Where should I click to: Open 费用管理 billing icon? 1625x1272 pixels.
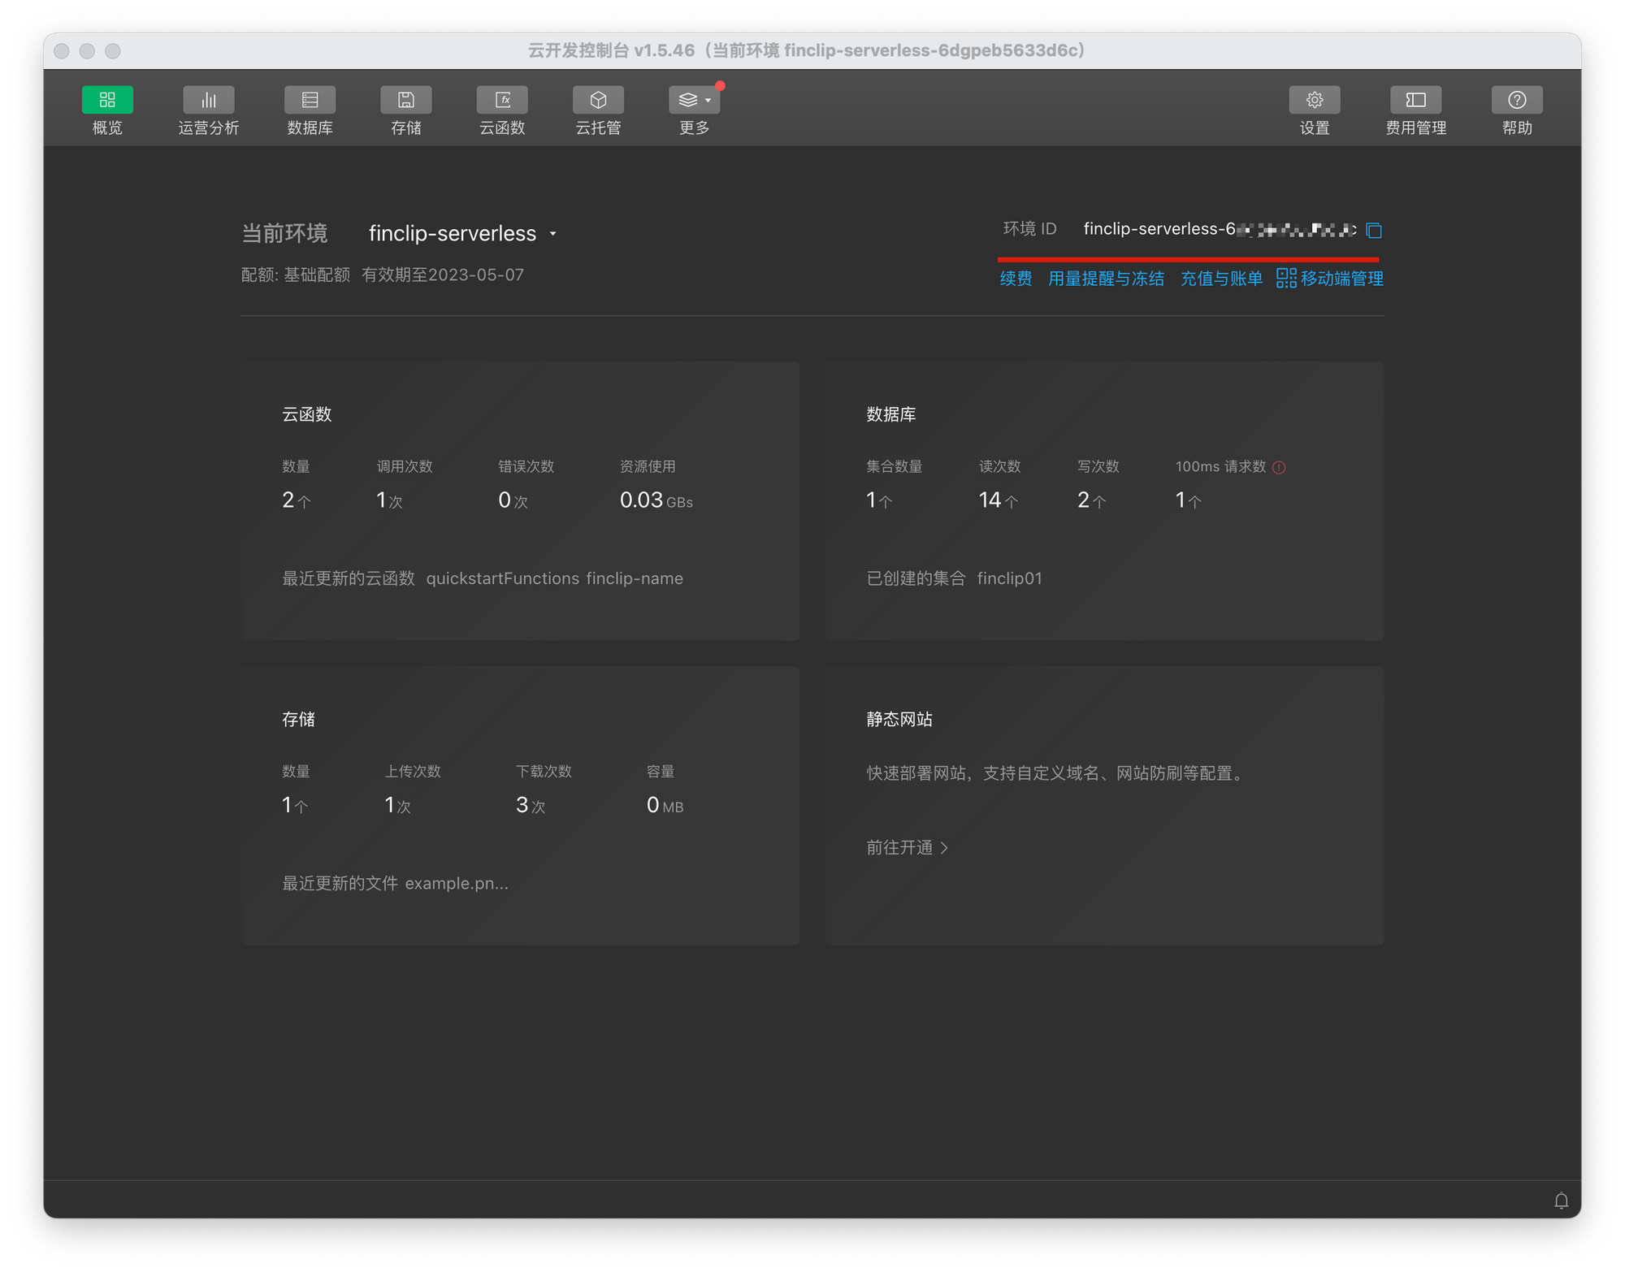point(1415,100)
